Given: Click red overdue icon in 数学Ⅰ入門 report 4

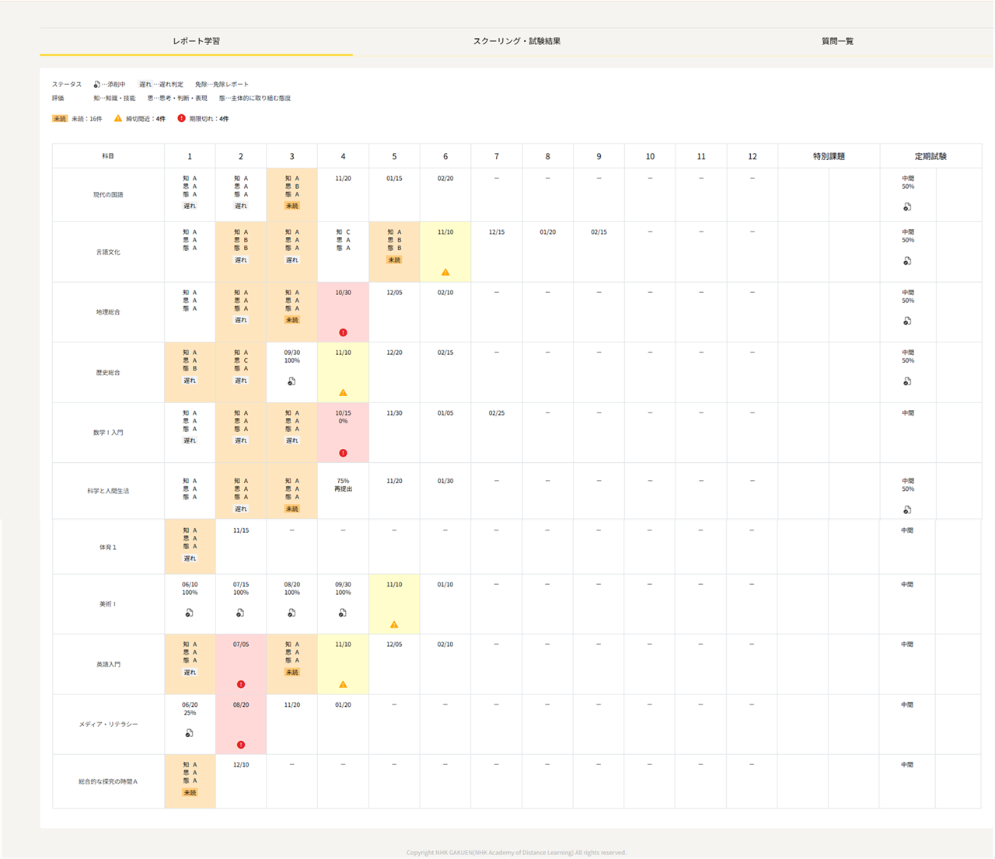Looking at the screenshot, I should (343, 453).
